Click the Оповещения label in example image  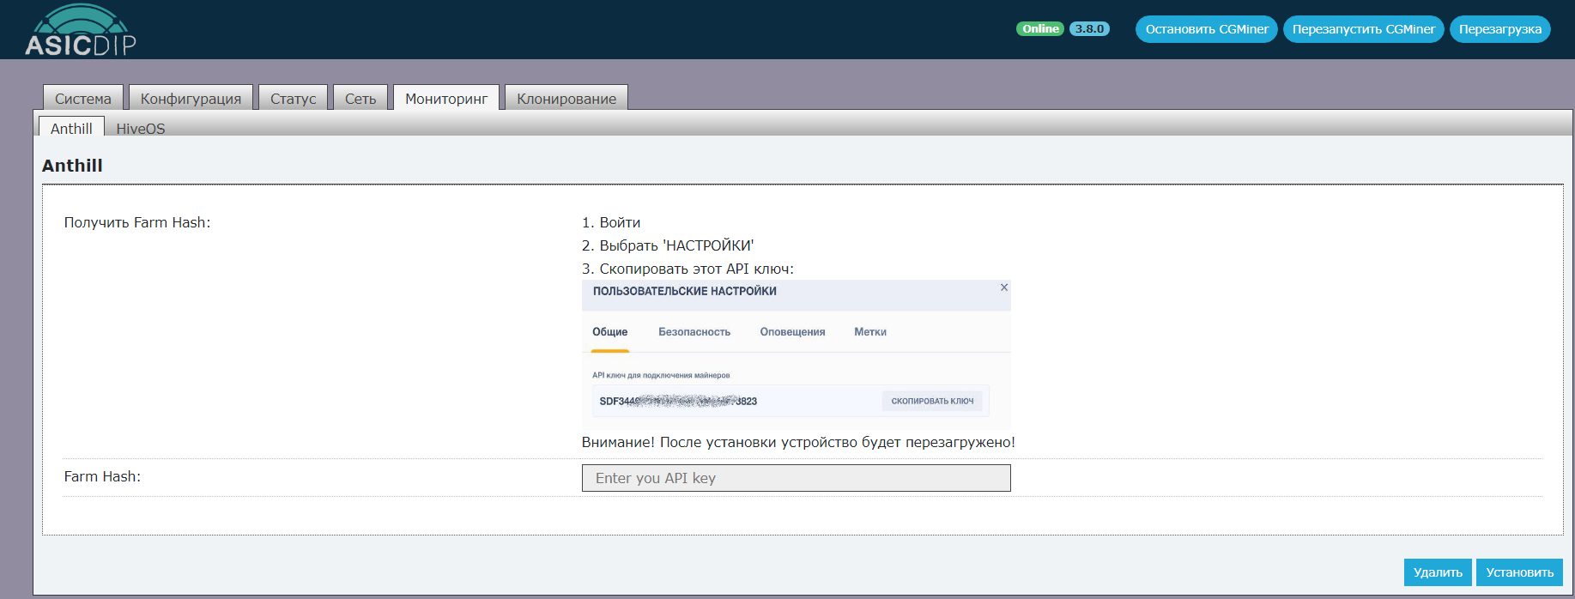click(792, 332)
